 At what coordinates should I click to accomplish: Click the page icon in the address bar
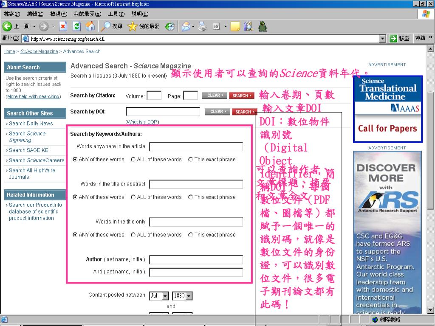click(25, 39)
